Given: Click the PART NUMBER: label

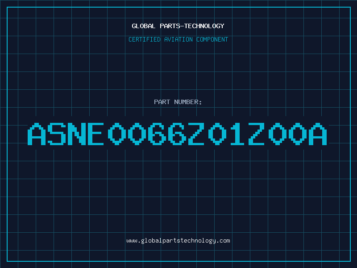Looking at the screenshot, I should pos(178,102).
